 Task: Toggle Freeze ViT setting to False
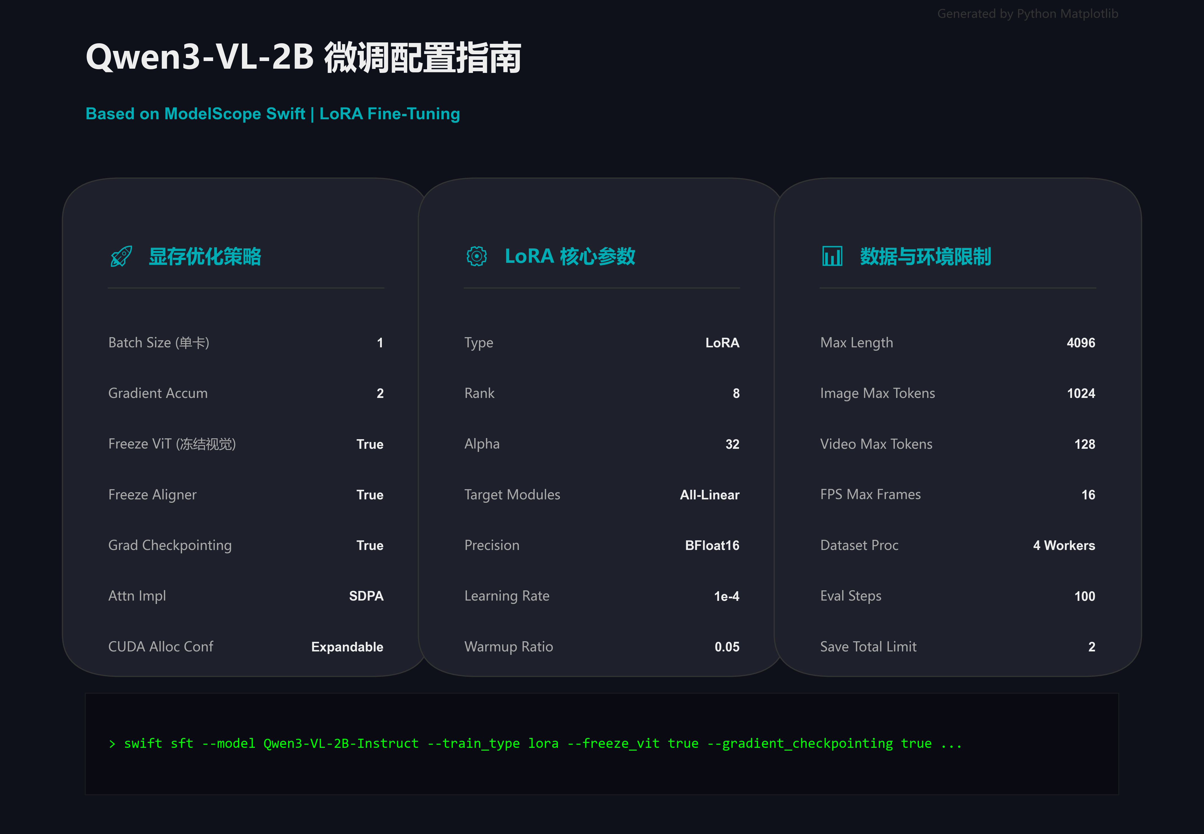369,444
